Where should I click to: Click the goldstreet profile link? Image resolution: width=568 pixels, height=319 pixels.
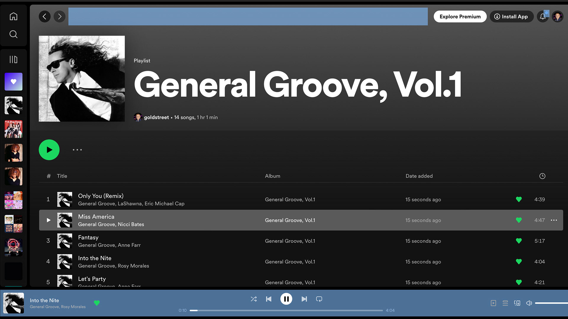[x=156, y=117]
